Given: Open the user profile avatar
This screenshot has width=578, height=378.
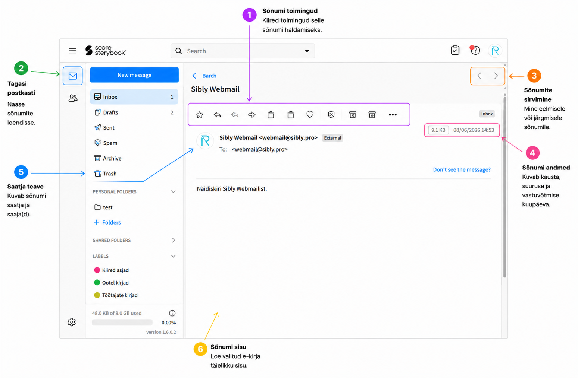Looking at the screenshot, I should 495,51.
